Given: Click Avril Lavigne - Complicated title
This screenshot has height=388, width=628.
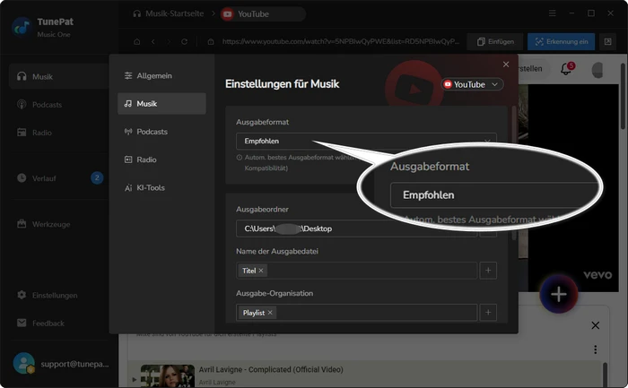Looking at the screenshot, I should click(x=271, y=369).
